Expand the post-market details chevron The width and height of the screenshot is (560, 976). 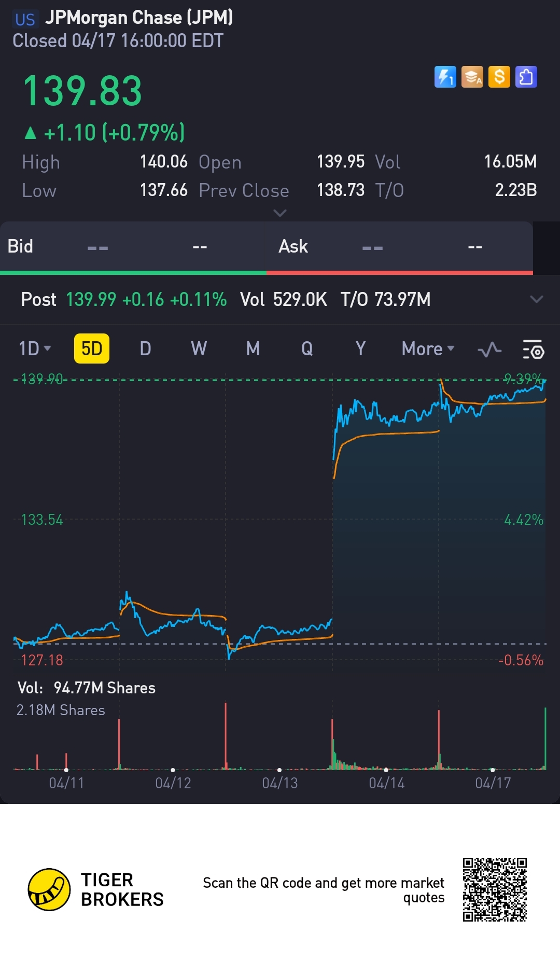pyautogui.click(x=537, y=299)
